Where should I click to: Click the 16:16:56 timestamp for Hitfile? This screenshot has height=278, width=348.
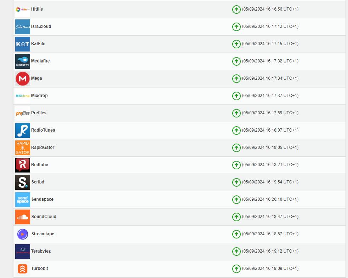[x=270, y=9]
